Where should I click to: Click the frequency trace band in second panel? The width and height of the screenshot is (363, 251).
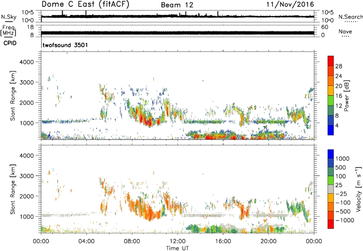point(177,33)
